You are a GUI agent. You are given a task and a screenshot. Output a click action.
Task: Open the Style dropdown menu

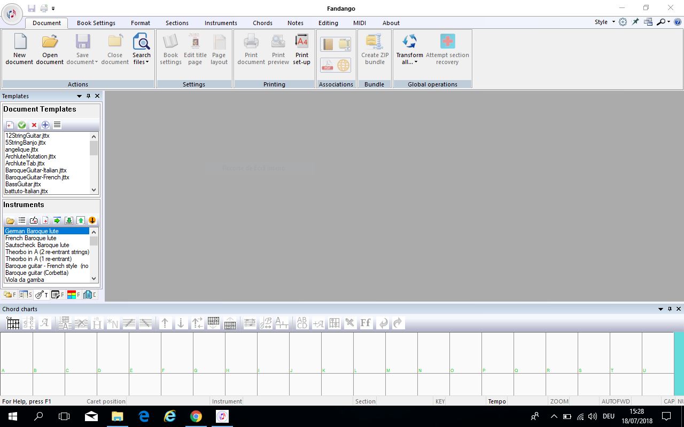pos(605,22)
